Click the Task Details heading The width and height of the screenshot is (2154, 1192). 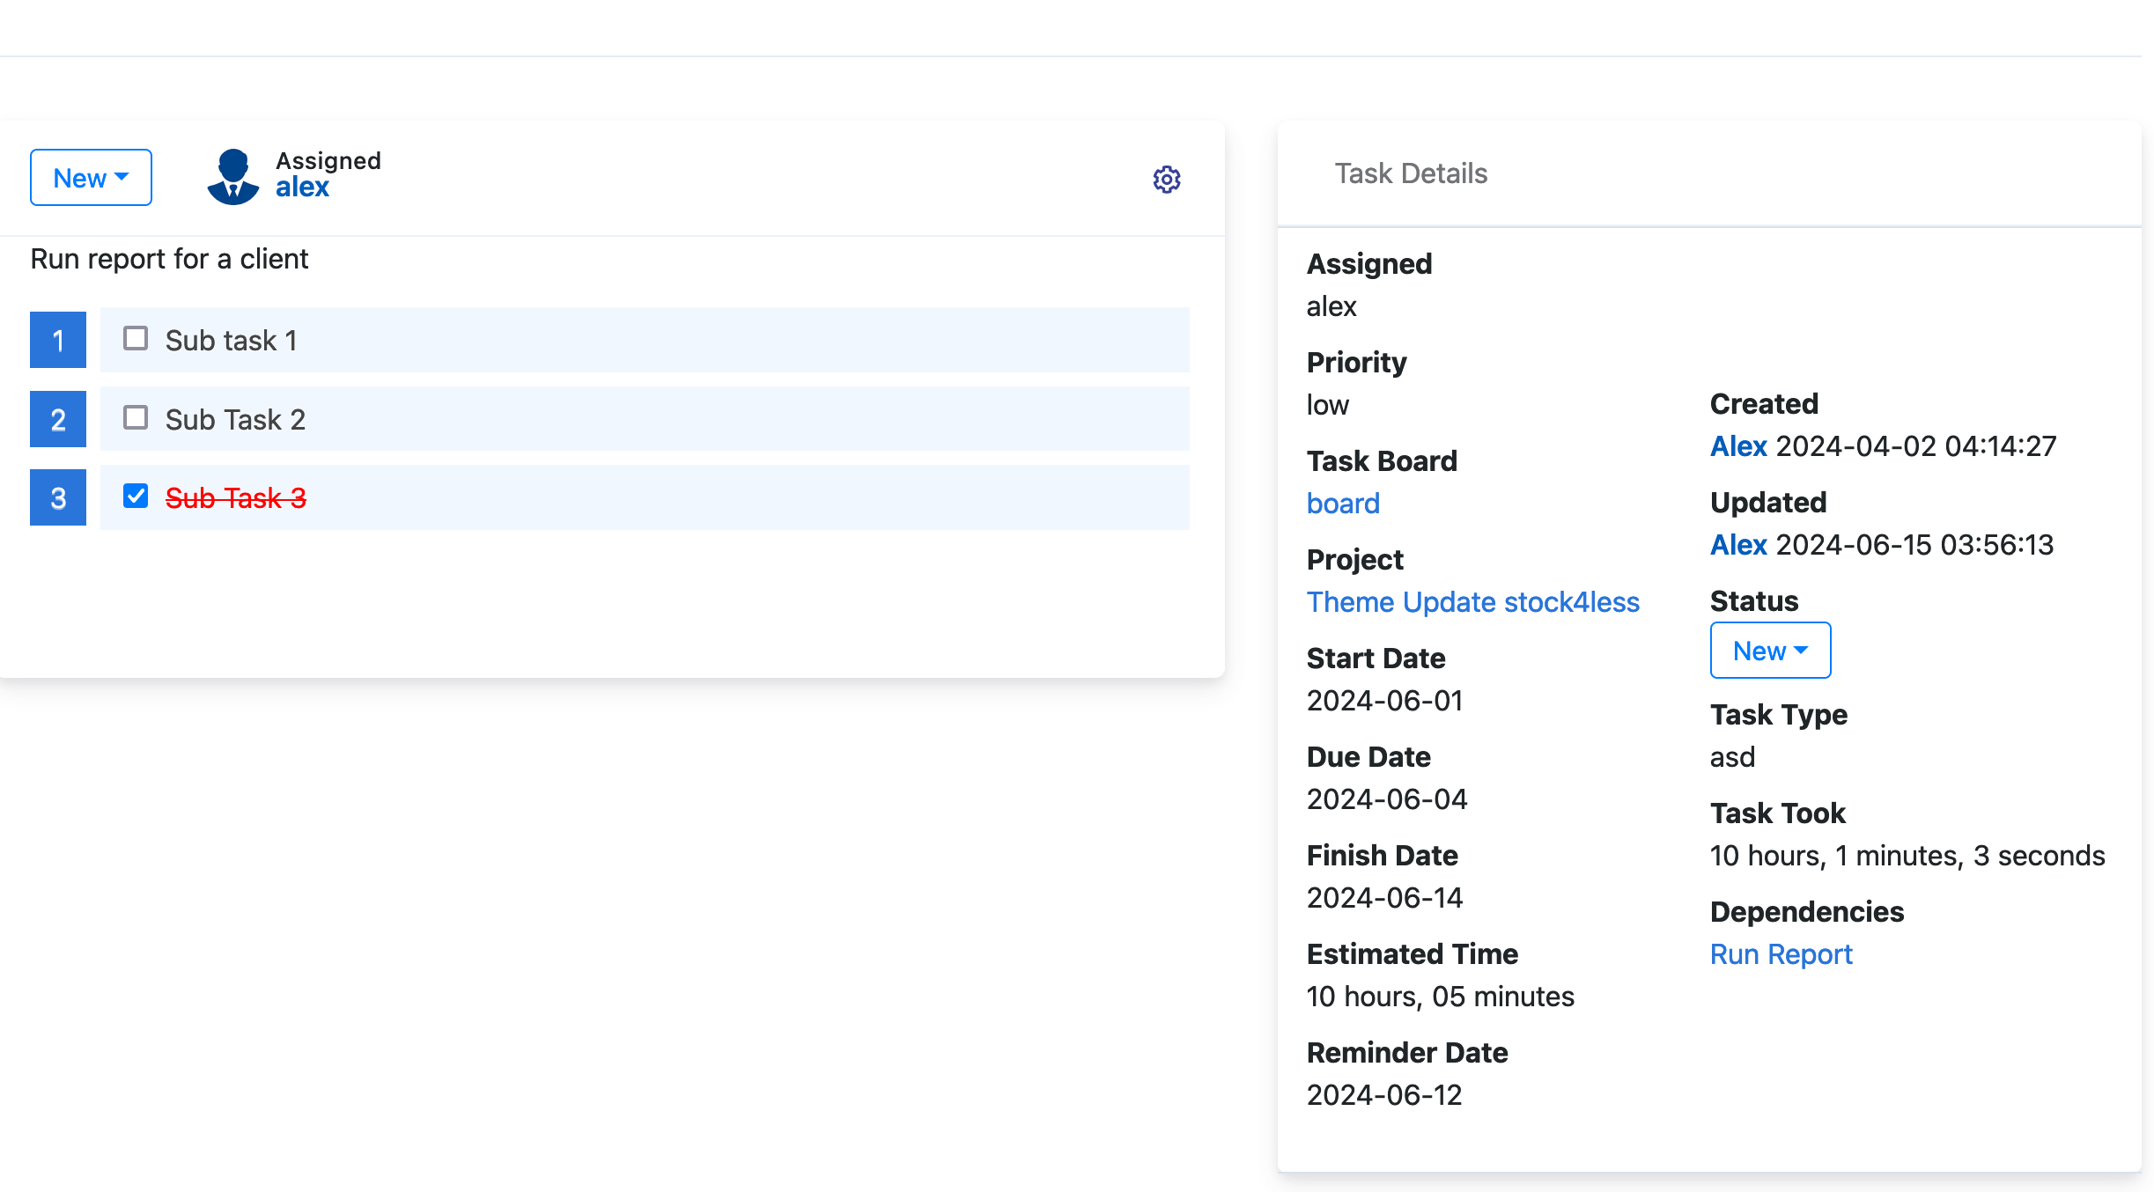[1410, 173]
